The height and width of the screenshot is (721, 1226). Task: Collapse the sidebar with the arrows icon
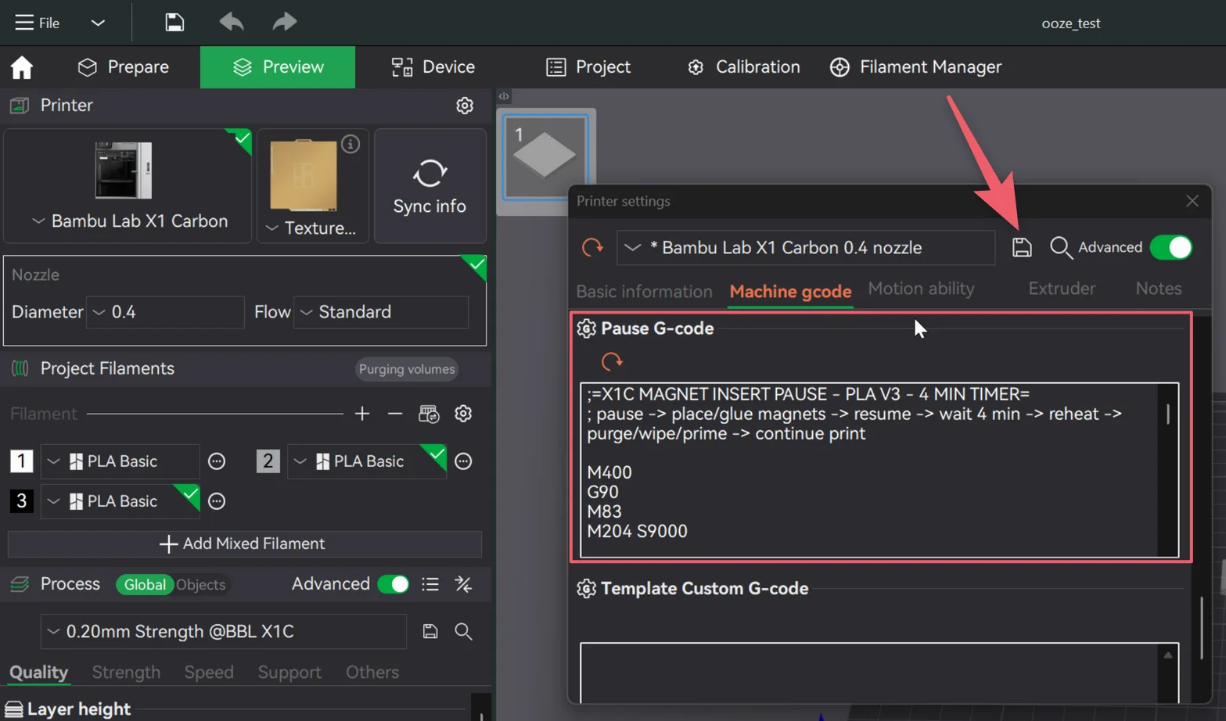(504, 96)
